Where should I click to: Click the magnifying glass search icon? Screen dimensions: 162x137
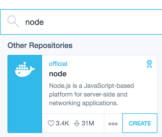pos(13,21)
